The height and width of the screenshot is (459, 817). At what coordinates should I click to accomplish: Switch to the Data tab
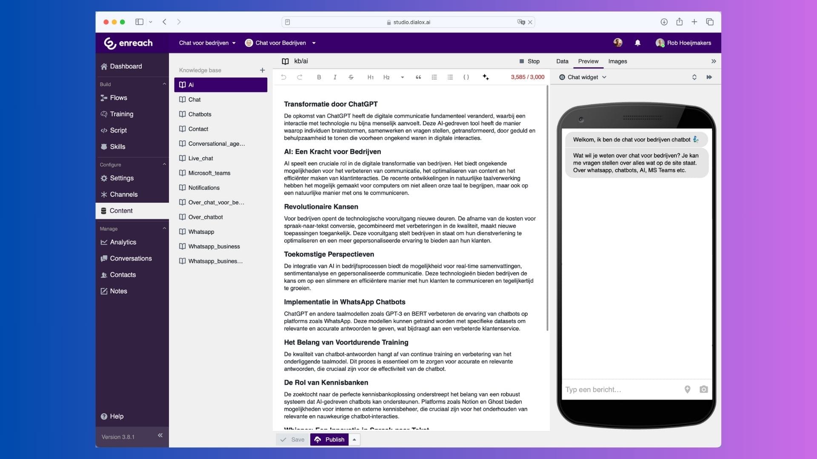(x=562, y=61)
